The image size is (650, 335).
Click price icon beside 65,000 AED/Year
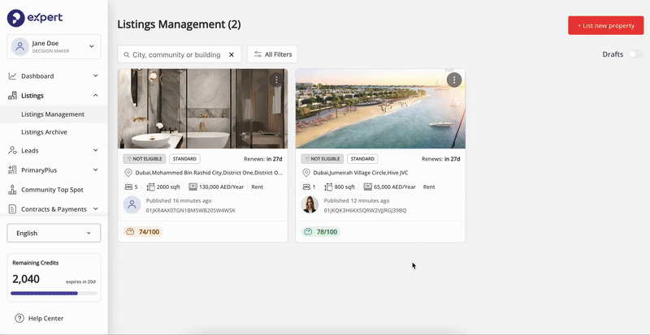point(368,187)
